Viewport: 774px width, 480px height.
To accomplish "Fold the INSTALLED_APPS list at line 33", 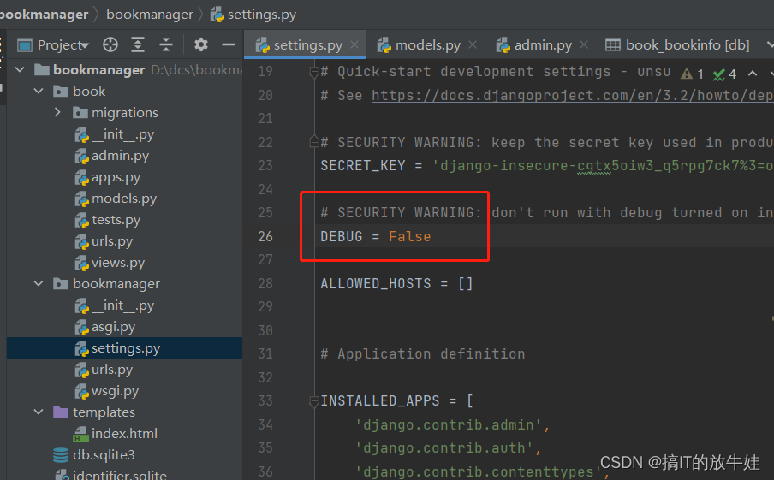I will click(x=314, y=401).
